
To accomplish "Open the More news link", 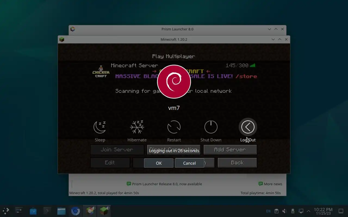I will (x=270, y=184).
